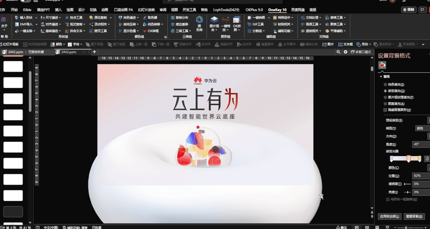The height and width of the screenshot is (229, 430).
Task: Click the 关于 about icon
Action: (4, 23)
